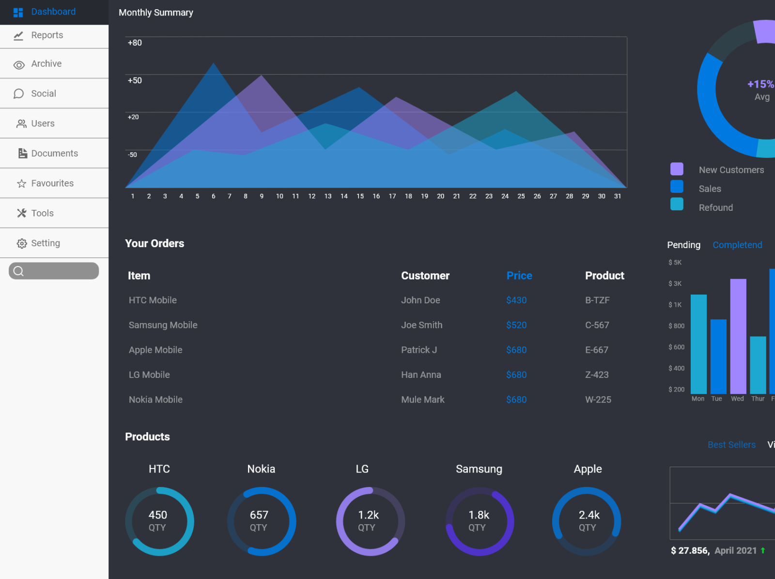
Task: Focus the sidebar search field
Action: tap(54, 271)
